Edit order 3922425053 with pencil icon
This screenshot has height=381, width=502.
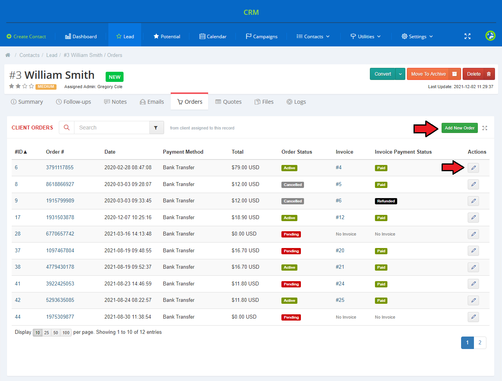pos(473,284)
